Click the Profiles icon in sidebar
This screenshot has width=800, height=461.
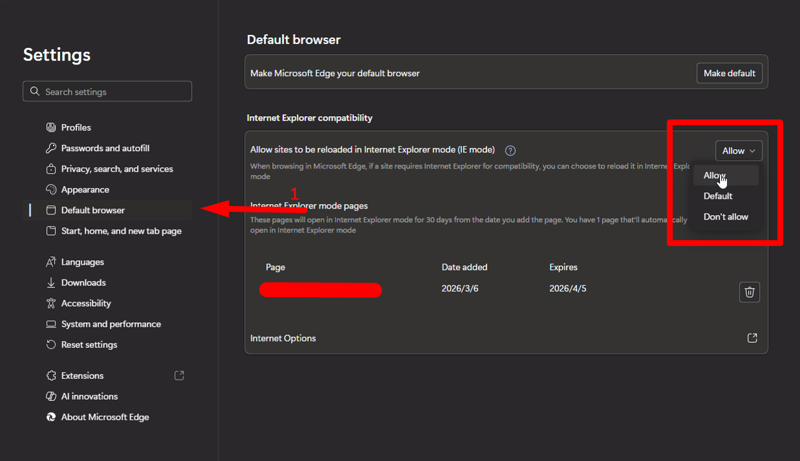(x=51, y=127)
